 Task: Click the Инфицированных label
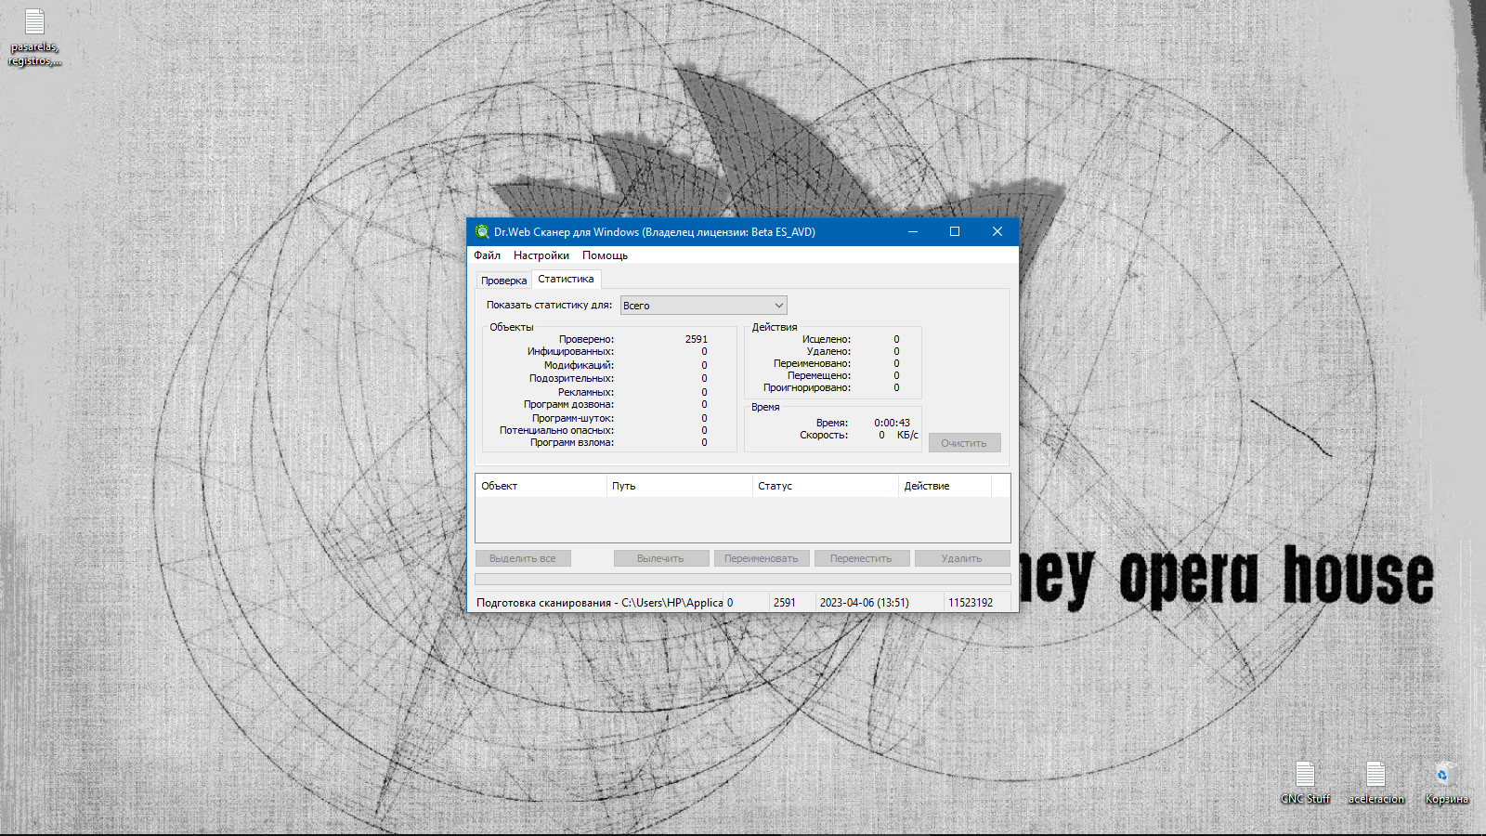(x=570, y=351)
